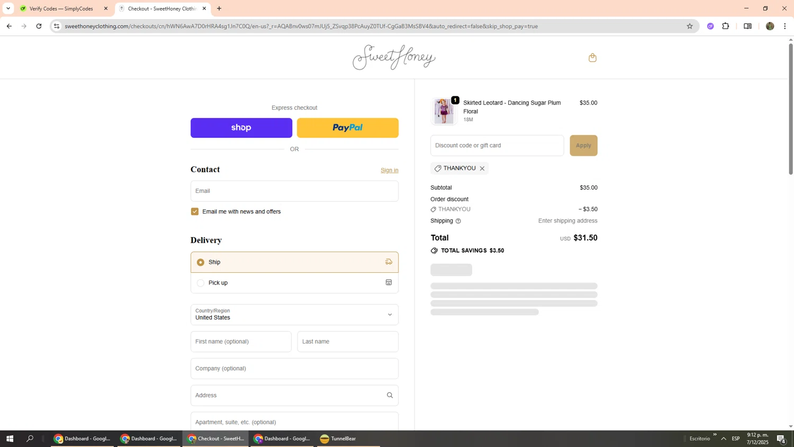The height and width of the screenshot is (447, 794).
Task: Click the Apply discount button
Action: [x=583, y=146]
